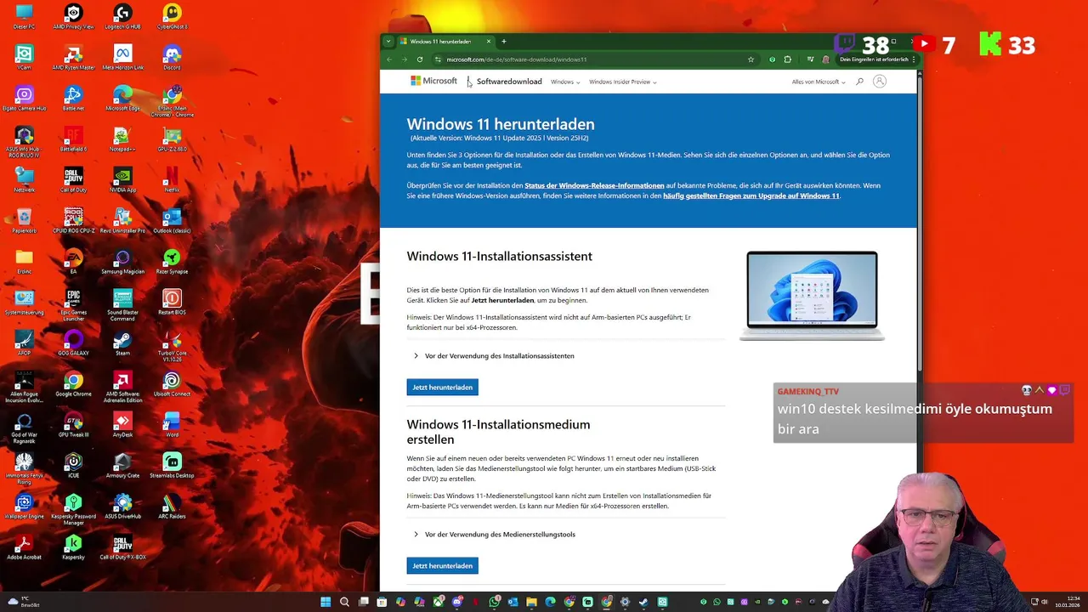Open Microsoft site search magnifier
This screenshot has height=612, width=1088.
tap(859, 82)
